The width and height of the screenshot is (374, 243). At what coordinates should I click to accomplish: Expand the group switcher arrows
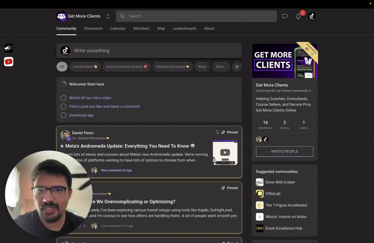[108, 16]
